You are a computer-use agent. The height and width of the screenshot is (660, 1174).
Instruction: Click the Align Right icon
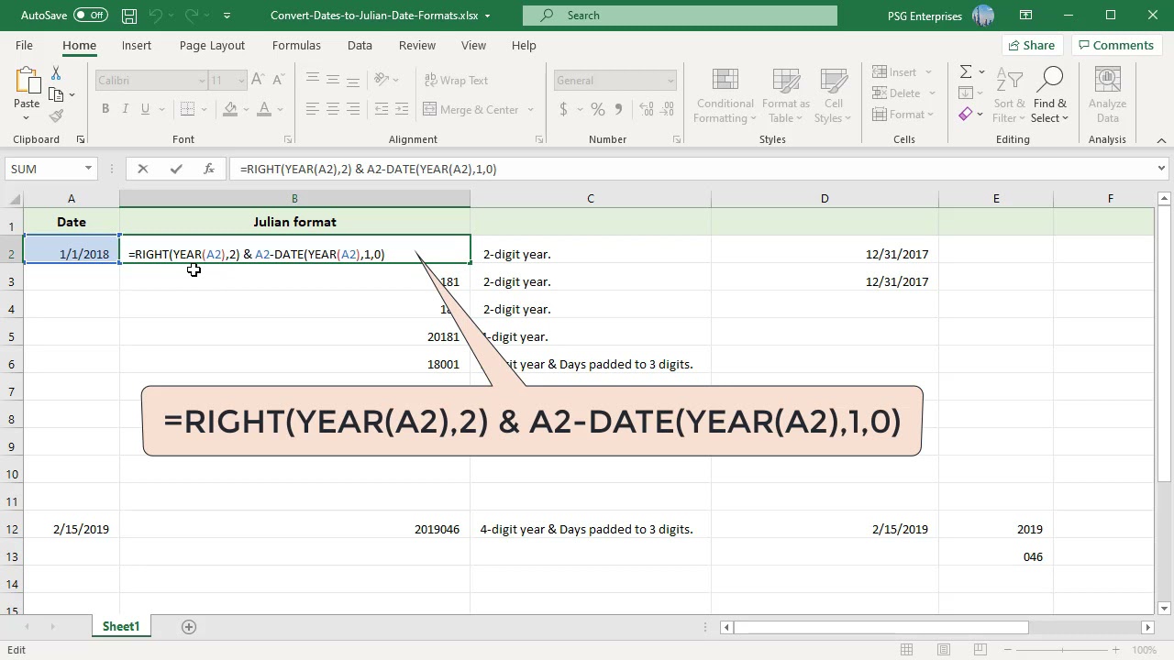pos(352,110)
